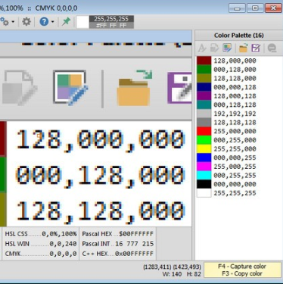
Task: Click the Pascal HEX value $00FFFFFF
Action: pyautogui.click(x=136, y=234)
